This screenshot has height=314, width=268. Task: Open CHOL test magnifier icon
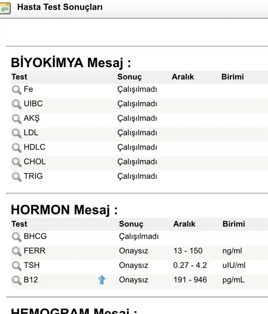(16, 162)
